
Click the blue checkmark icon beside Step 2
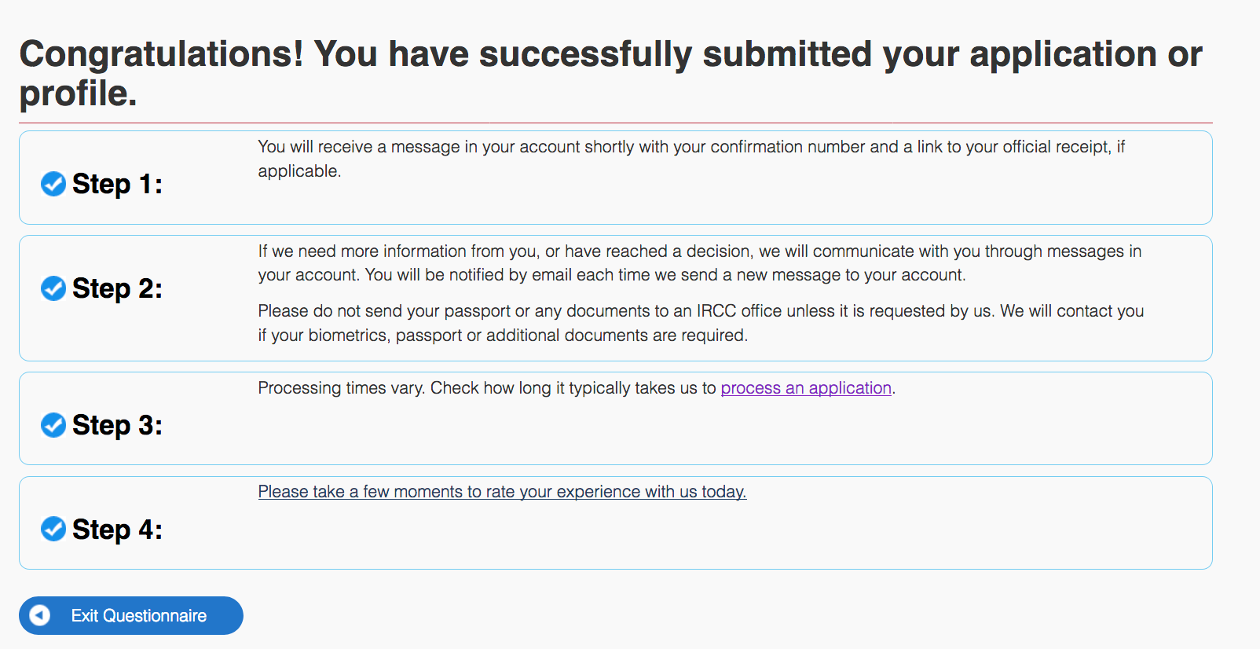pyautogui.click(x=53, y=288)
